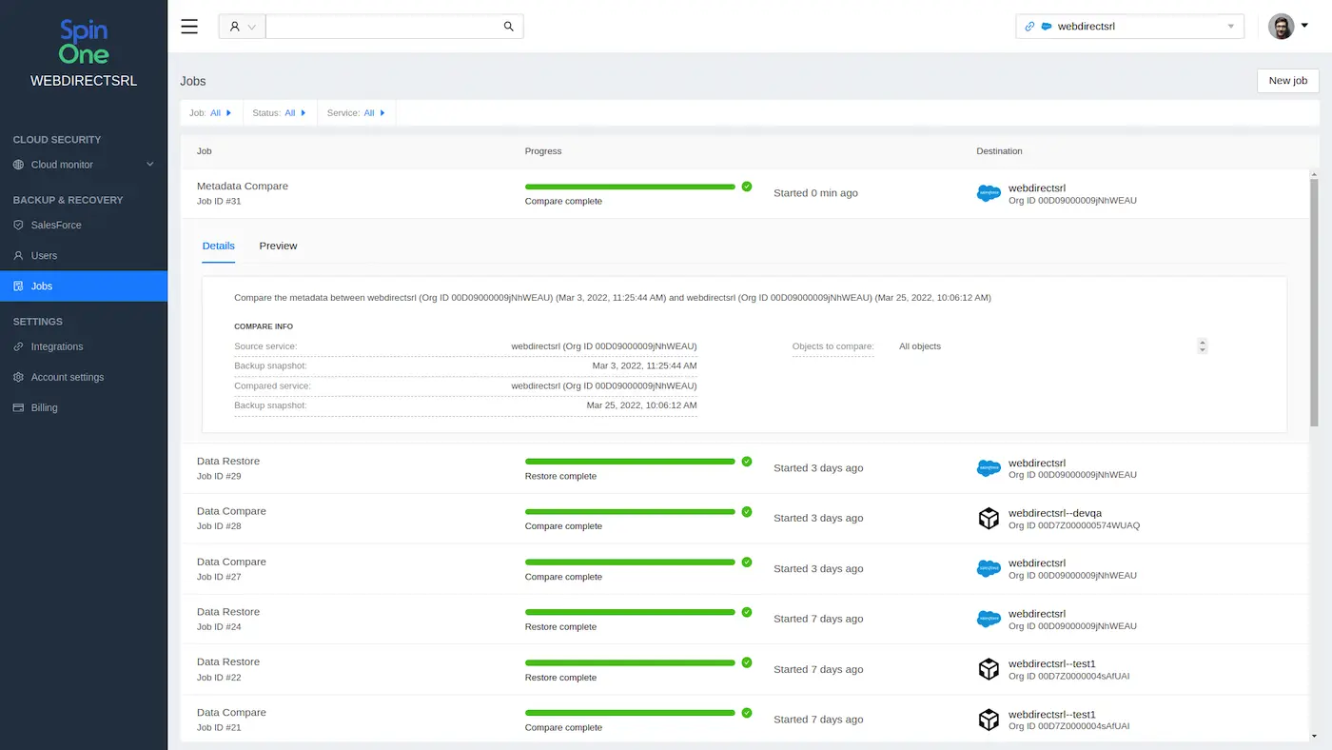Switch to the Preview tab

coord(278,246)
